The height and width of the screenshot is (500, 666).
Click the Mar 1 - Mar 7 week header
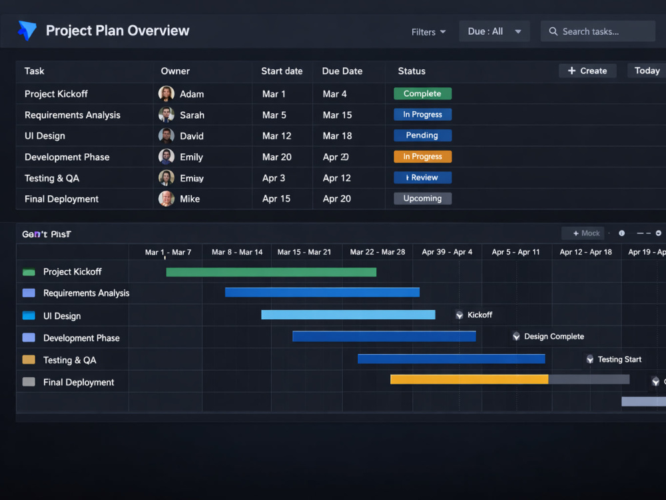tap(168, 252)
